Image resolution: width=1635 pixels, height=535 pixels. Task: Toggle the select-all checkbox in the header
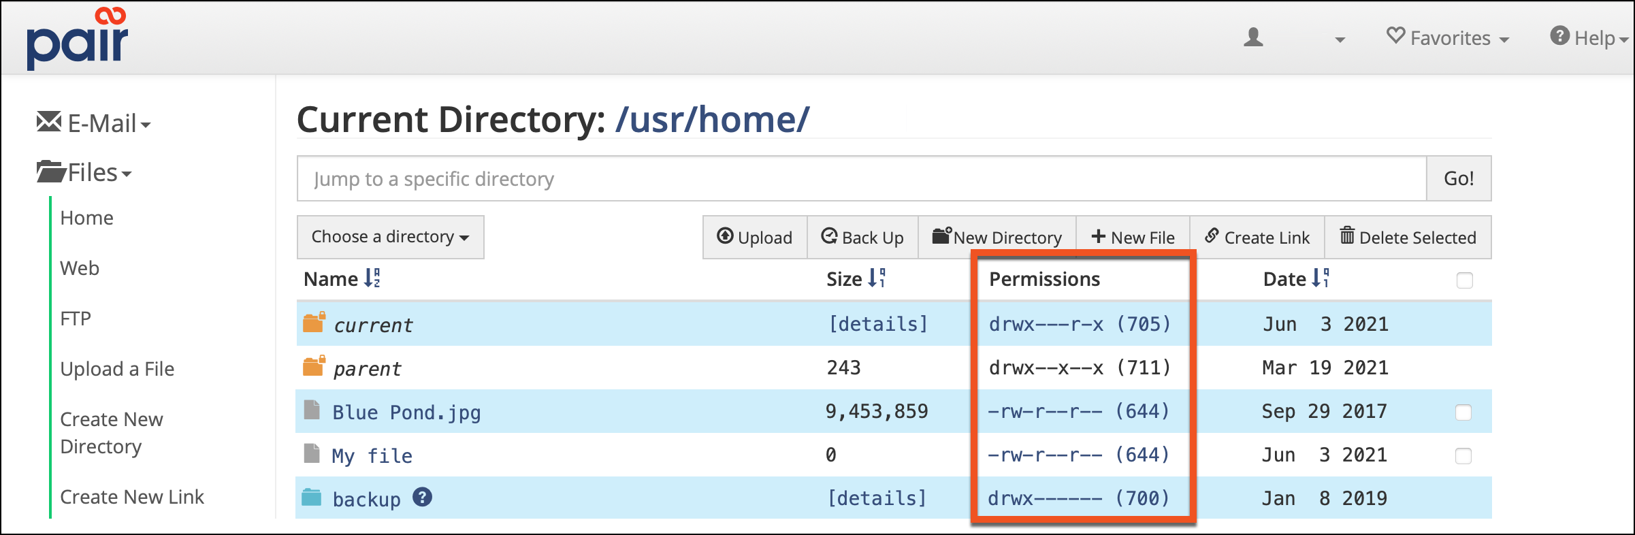tap(1465, 280)
